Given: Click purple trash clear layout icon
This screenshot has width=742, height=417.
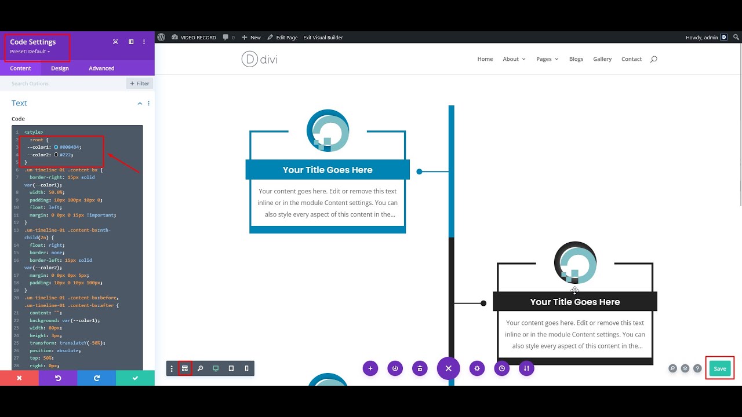Looking at the screenshot, I should (x=420, y=368).
